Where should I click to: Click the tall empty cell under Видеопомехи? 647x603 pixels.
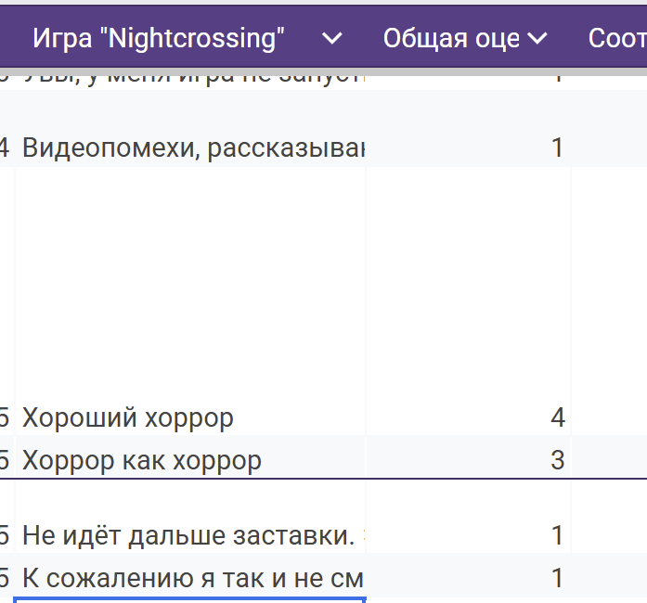click(190, 278)
